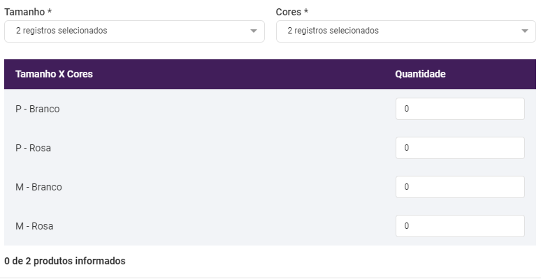Open the Cores selected records combo box
The image size is (541, 279).
click(x=397, y=31)
